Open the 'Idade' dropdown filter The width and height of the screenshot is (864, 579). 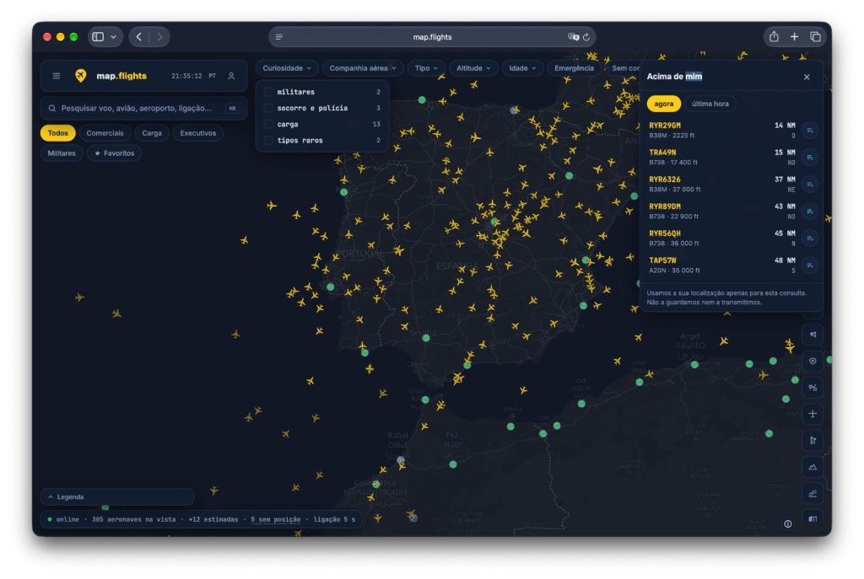click(521, 68)
